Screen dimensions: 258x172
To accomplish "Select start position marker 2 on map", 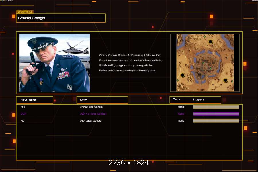I will pyautogui.click(x=183, y=75).
